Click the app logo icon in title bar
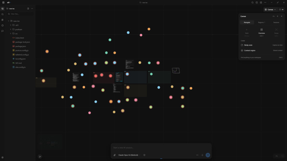This screenshot has height=161, width=287. pyautogui.click(x=3, y=2)
